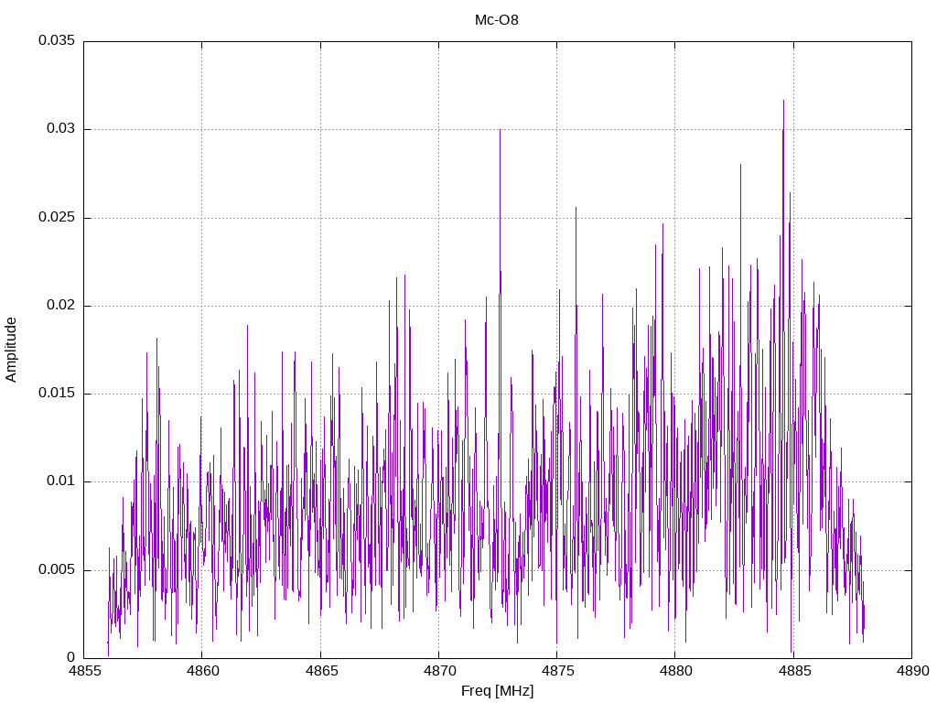Click the 0.035 y-axis tick label
The height and width of the screenshot is (703, 937).
(56, 41)
